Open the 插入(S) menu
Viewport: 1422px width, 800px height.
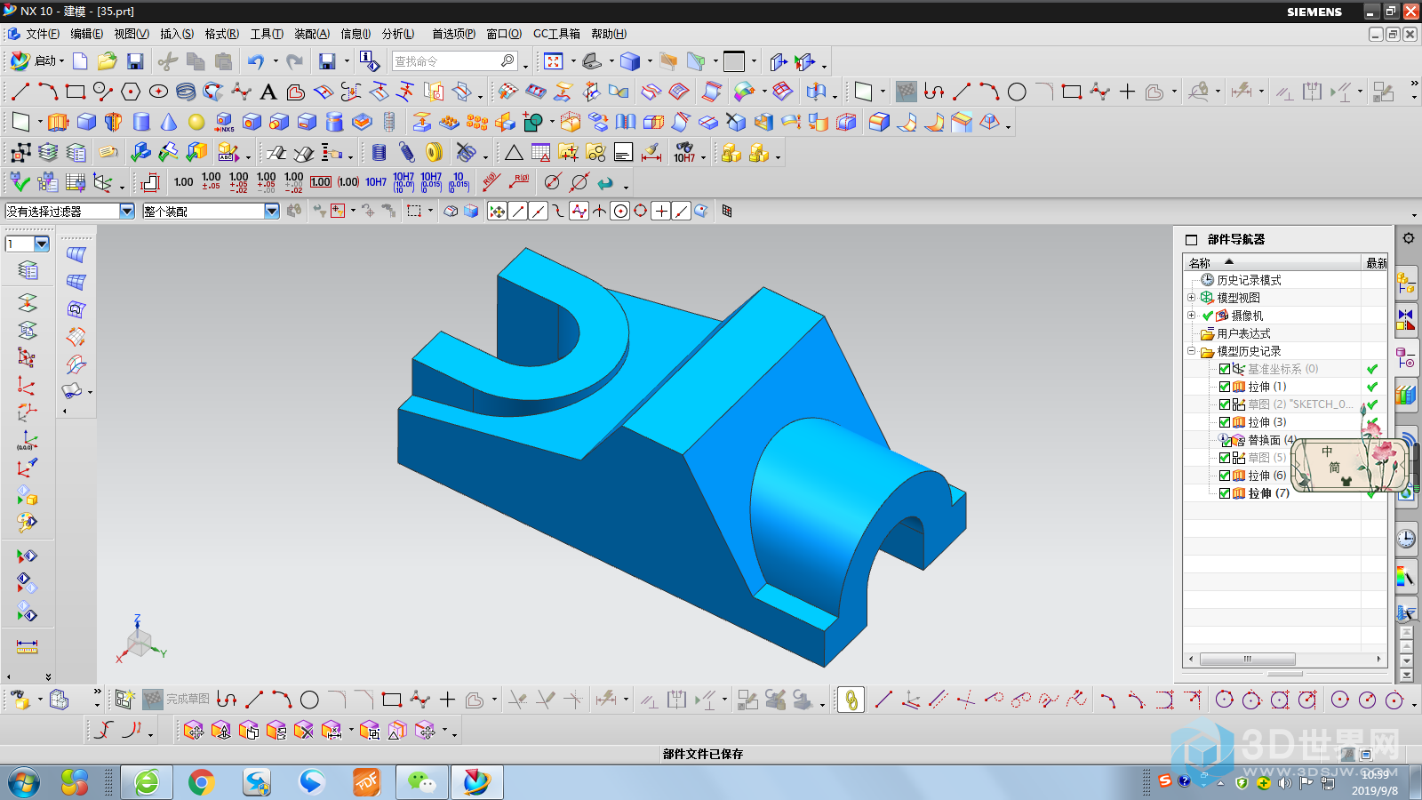(x=177, y=34)
